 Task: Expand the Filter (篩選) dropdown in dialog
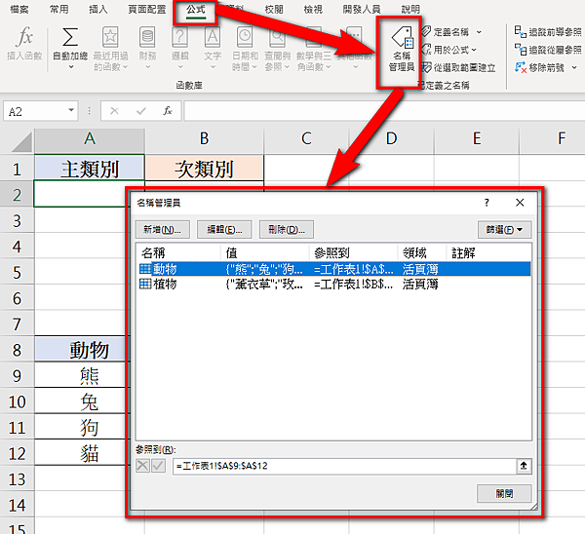tap(504, 230)
